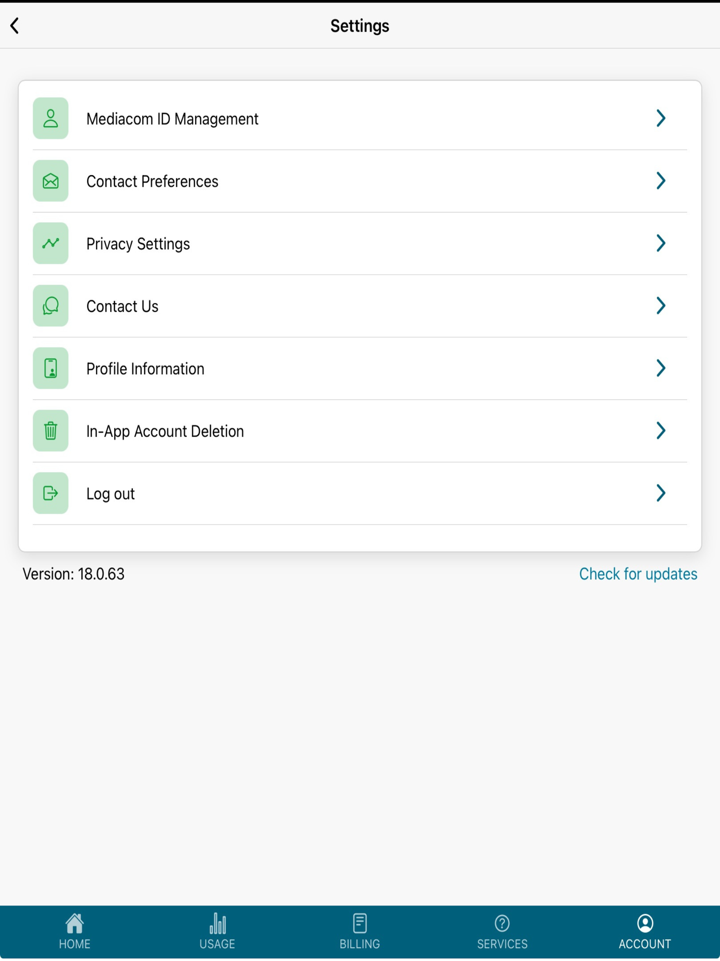Click the Log out exit icon

(x=50, y=494)
